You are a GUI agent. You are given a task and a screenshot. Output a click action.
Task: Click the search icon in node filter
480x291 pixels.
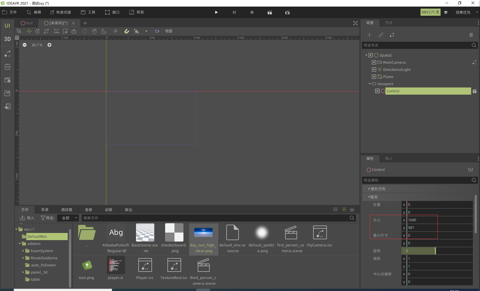tap(474, 45)
